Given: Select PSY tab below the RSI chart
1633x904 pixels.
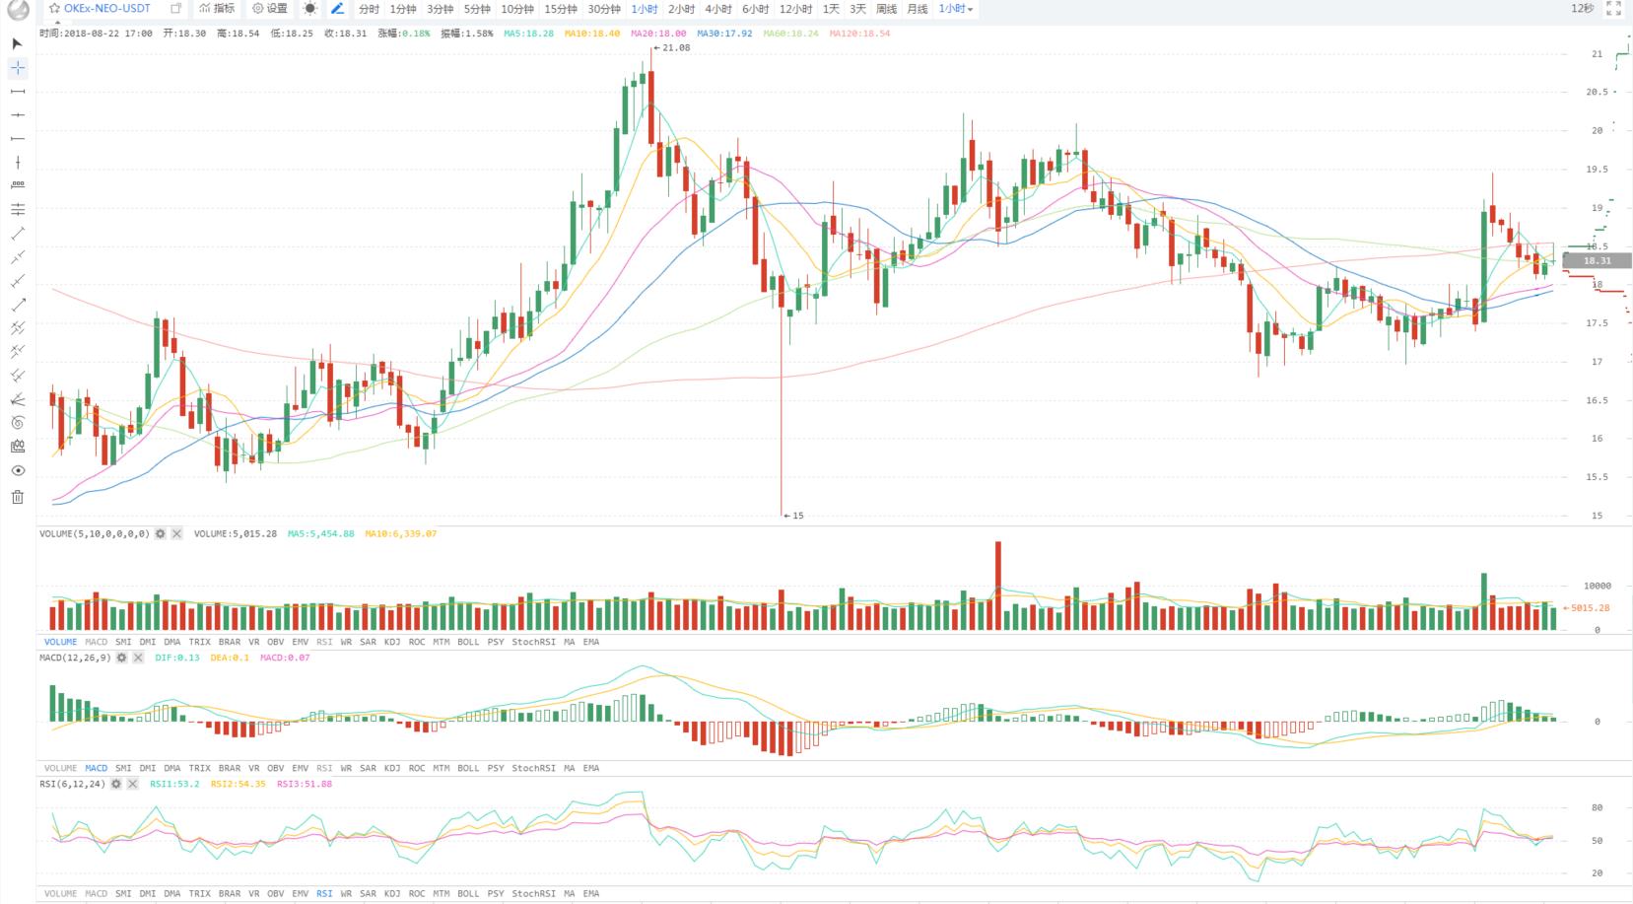Looking at the screenshot, I should tap(495, 894).
